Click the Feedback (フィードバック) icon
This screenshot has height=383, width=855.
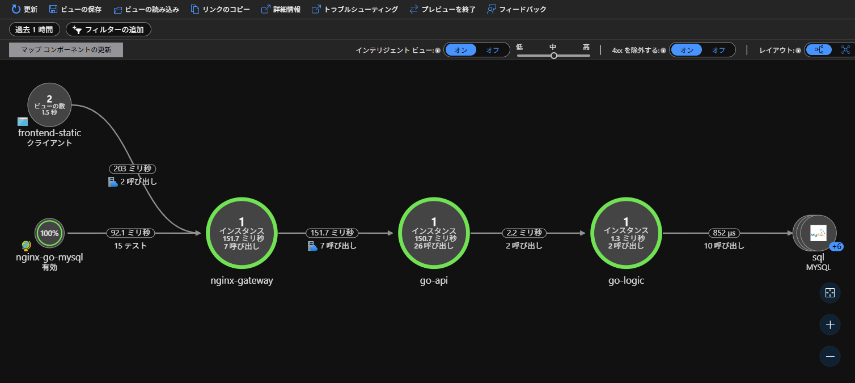[x=492, y=9]
